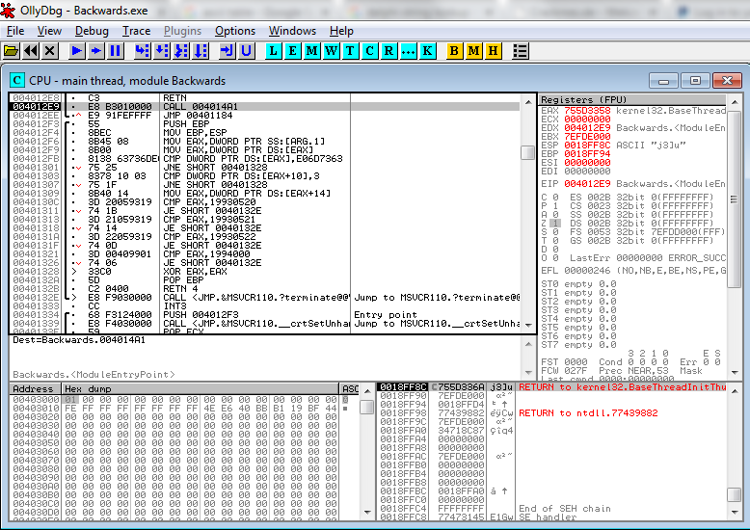Screen dimensions: 750x530
Task: Open References with the R toolbar icon
Action: pos(388,50)
